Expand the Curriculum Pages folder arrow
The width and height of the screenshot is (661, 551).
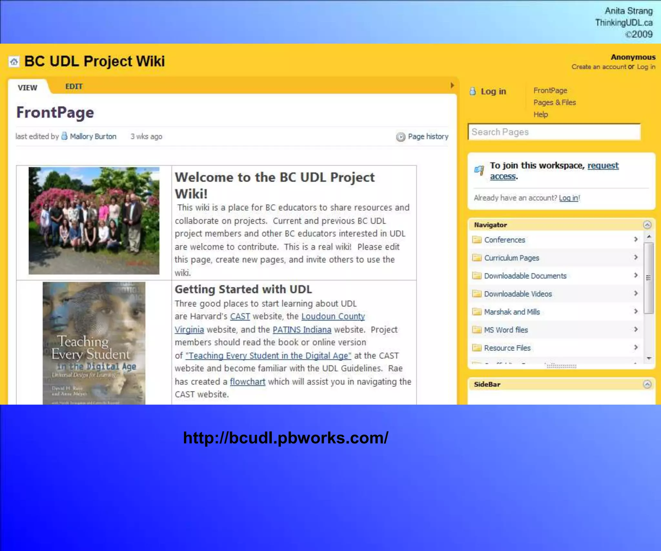(636, 257)
